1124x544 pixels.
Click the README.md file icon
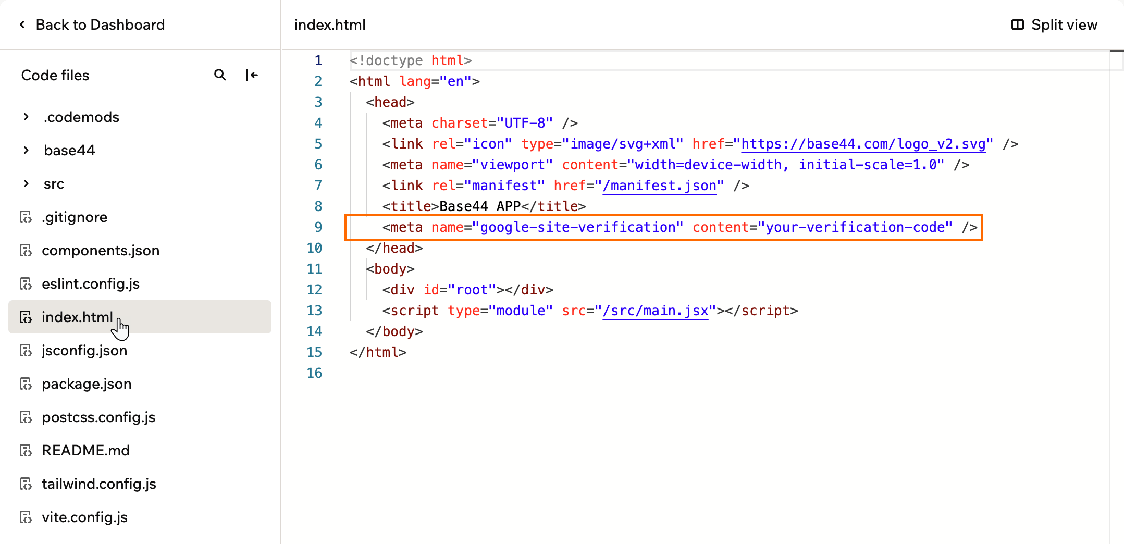[x=26, y=451]
